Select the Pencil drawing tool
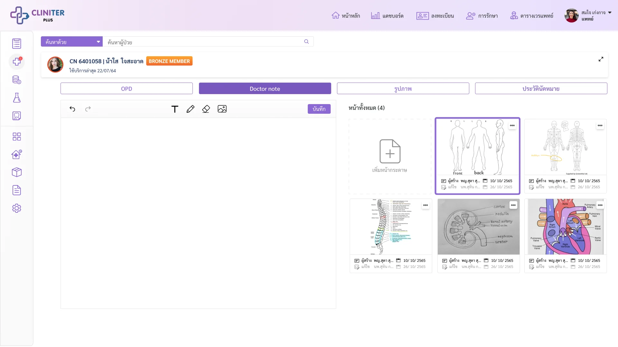 click(191, 109)
